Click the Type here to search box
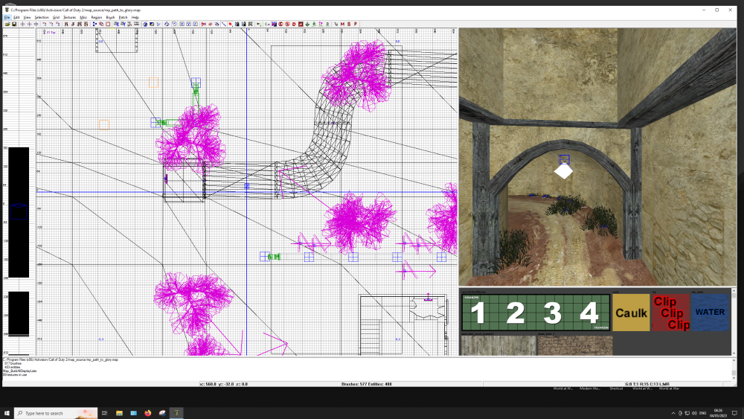The width and height of the screenshot is (744, 419). pyautogui.click(x=56, y=413)
